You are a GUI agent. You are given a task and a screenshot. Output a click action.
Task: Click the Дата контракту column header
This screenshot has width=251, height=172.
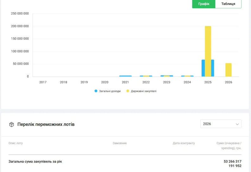click(184, 143)
